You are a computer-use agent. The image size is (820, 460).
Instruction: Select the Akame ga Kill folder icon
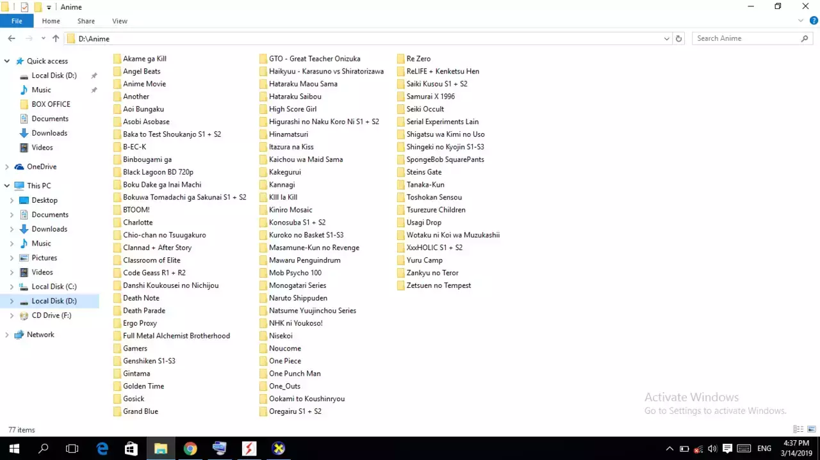pos(117,59)
